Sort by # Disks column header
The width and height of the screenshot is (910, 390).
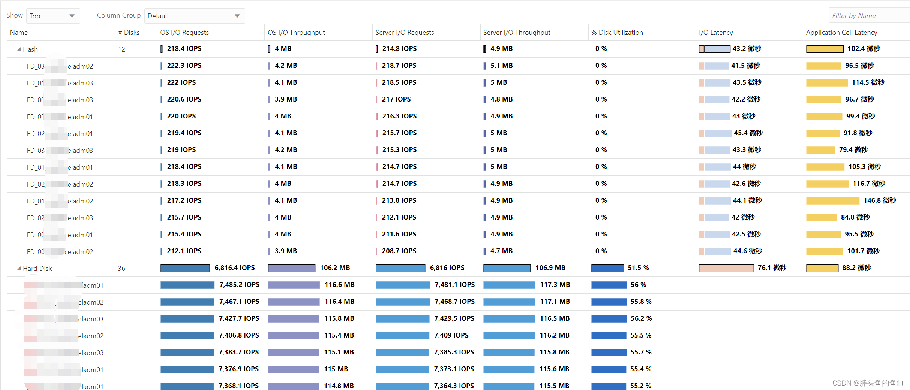tap(129, 33)
